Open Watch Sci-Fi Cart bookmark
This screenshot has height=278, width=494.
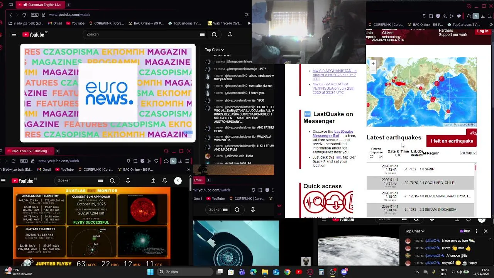click(x=224, y=23)
